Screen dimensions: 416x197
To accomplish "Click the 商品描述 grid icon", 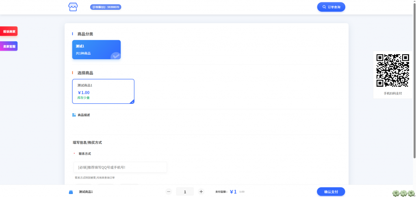I will point(74,115).
